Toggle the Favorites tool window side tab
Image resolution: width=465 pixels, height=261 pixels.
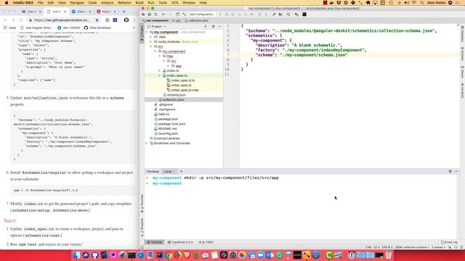tap(142, 203)
